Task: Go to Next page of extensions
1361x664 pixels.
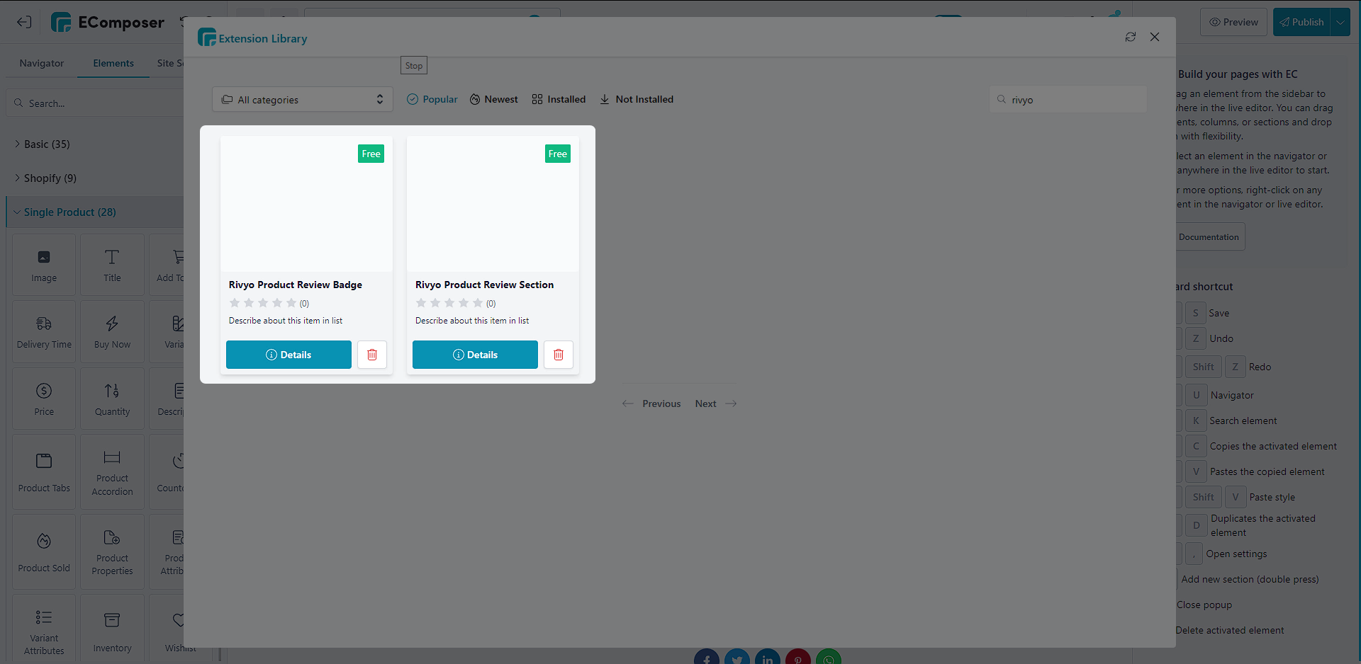Action: (x=716, y=403)
